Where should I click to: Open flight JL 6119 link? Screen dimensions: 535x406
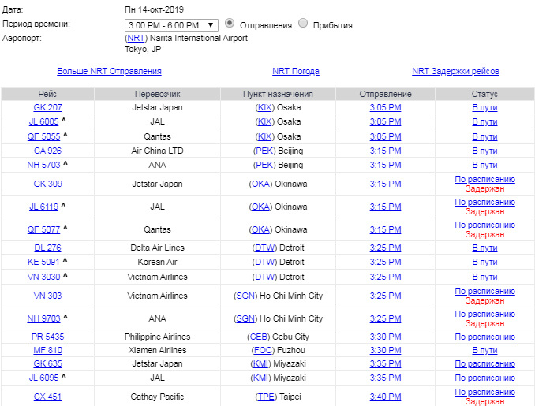(x=43, y=207)
